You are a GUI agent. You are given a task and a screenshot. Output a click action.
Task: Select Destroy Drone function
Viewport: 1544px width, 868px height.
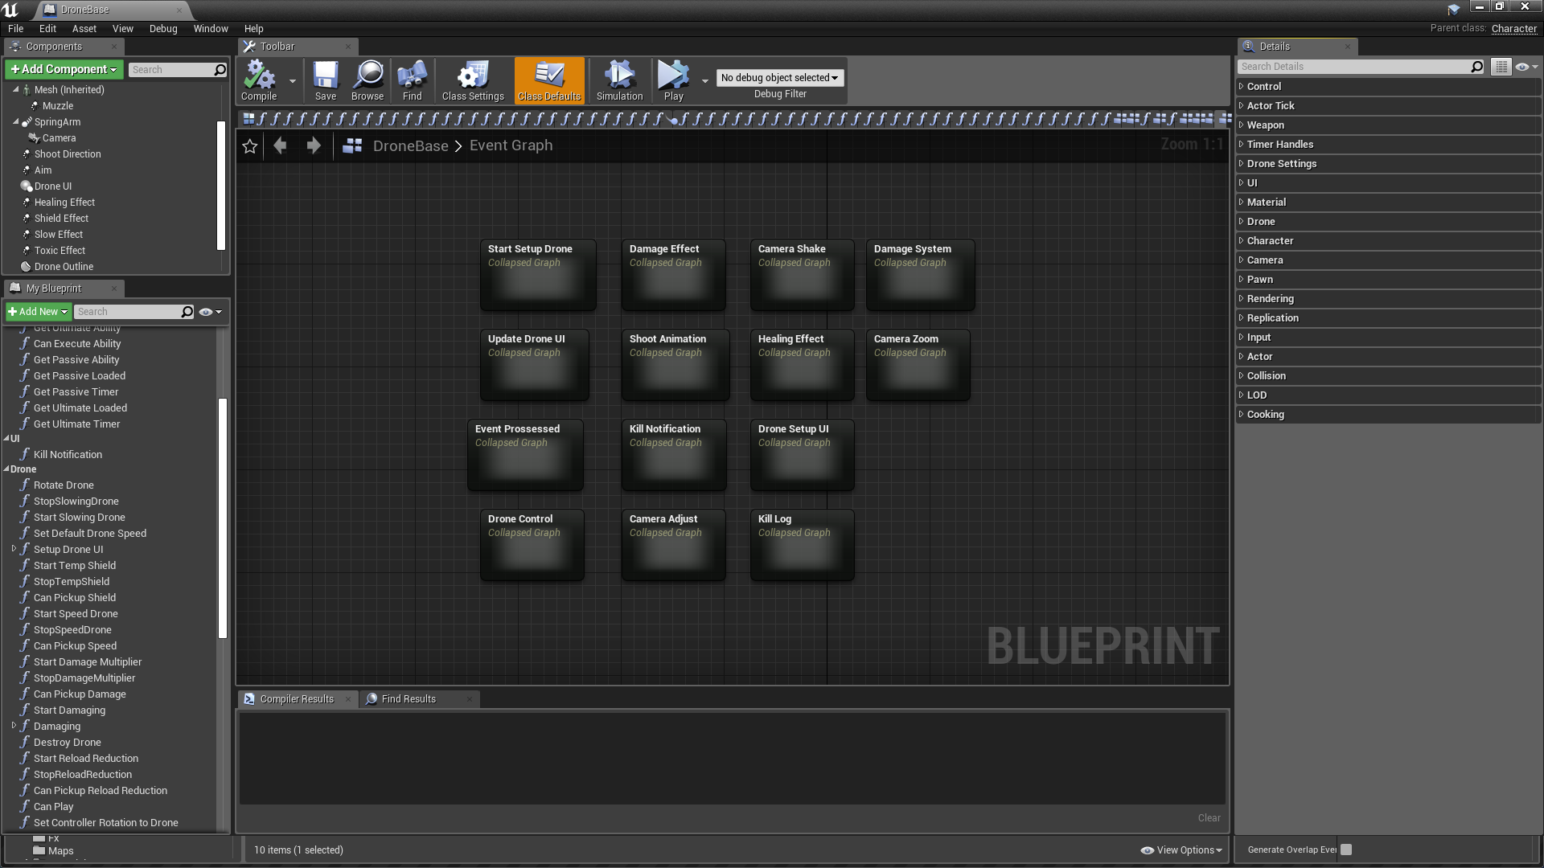[68, 743]
